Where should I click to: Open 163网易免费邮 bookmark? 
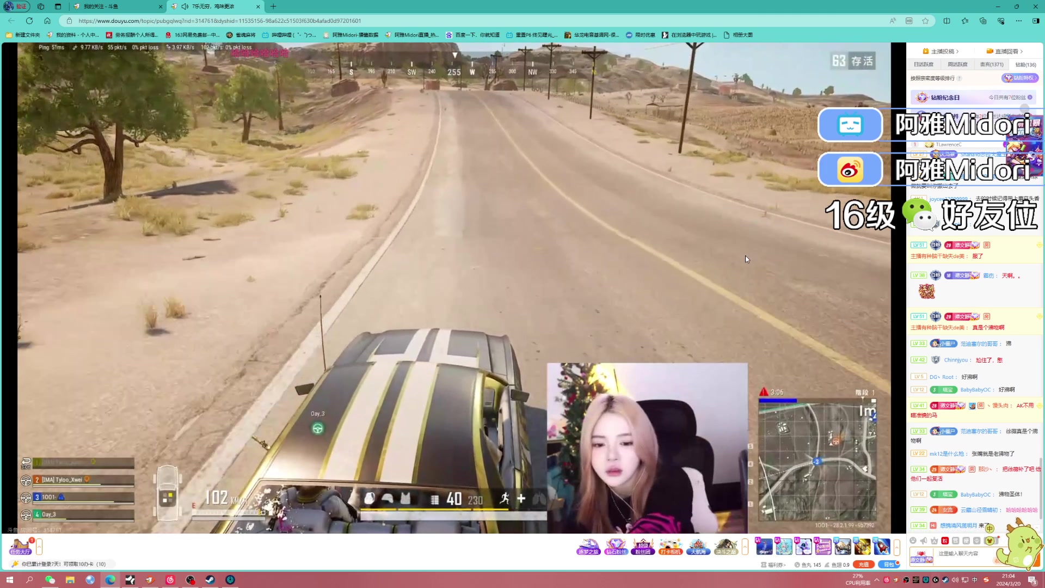(193, 35)
